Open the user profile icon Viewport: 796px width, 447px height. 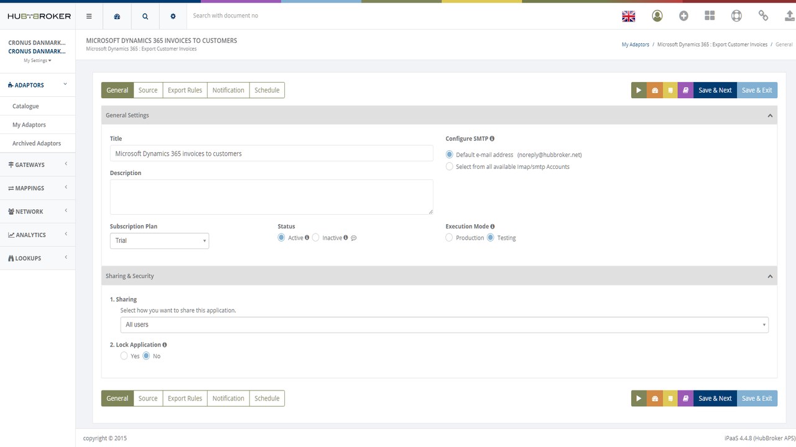(657, 16)
